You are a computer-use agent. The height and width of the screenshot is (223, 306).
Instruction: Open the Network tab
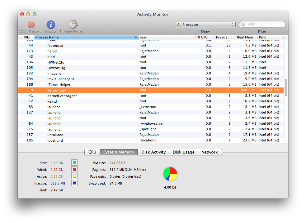coord(209,152)
